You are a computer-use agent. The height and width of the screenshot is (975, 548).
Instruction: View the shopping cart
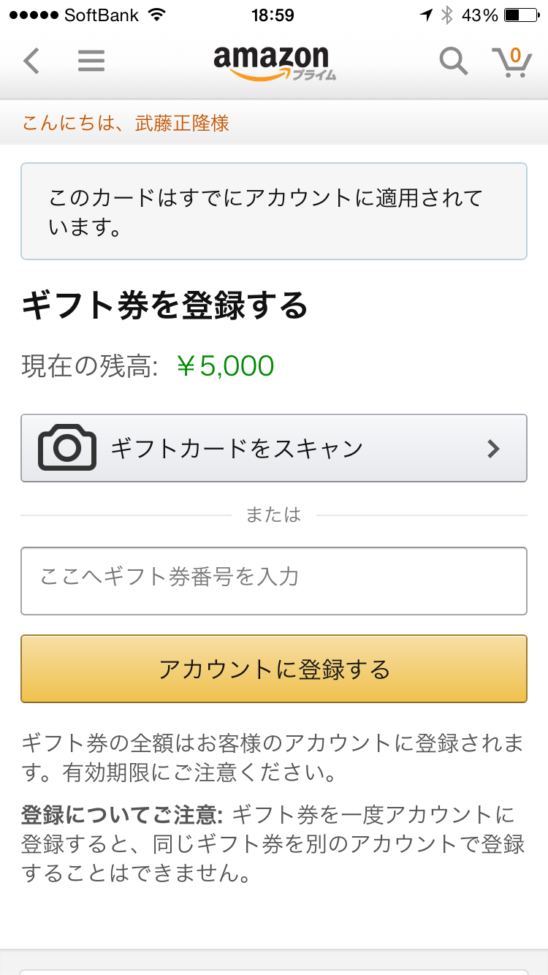click(511, 61)
